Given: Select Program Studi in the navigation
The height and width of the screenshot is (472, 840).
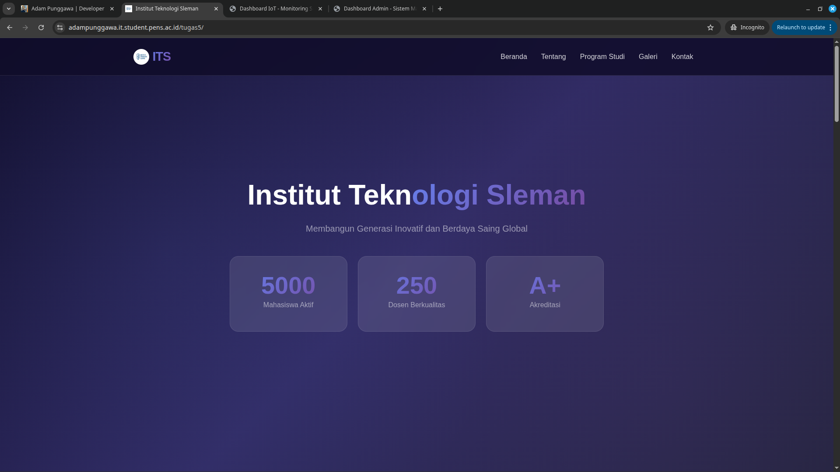Looking at the screenshot, I should click(x=602, y=56).
